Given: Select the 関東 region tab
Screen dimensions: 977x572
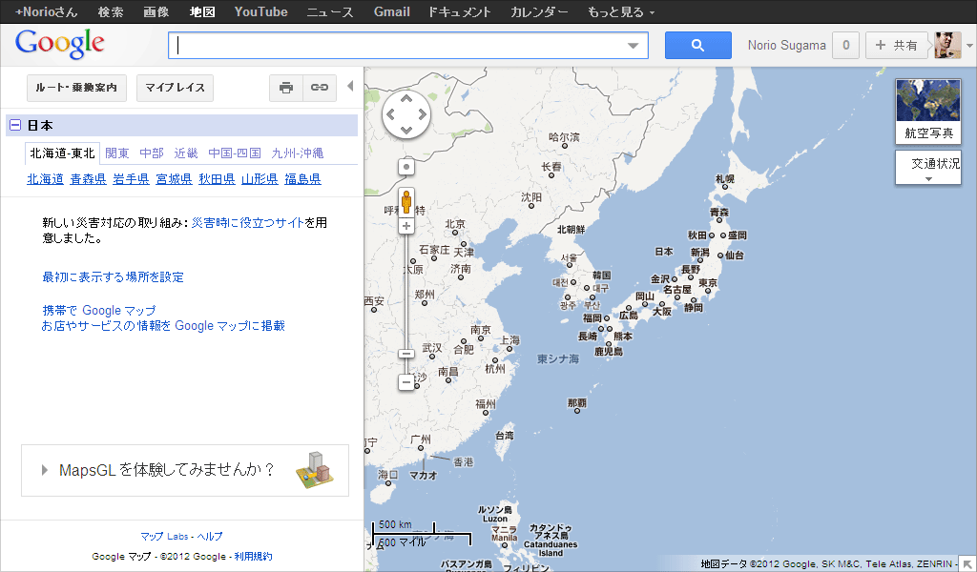Looking at the screenshot, I should (x=117, y=153).
